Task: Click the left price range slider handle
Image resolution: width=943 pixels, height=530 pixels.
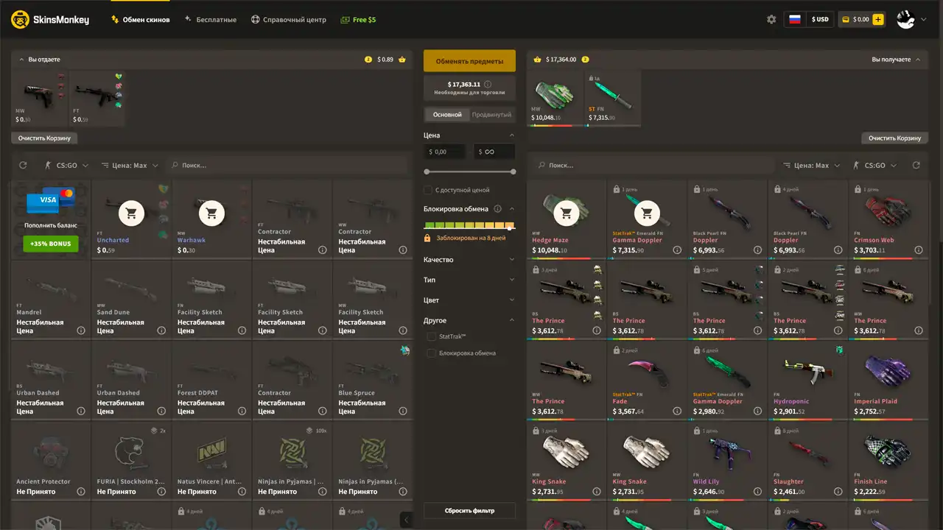Action: (427, 172)
